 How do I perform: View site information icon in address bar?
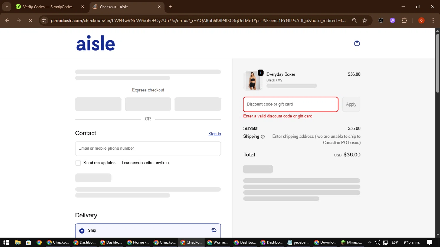pyautogui.click(x=44, y=21)
